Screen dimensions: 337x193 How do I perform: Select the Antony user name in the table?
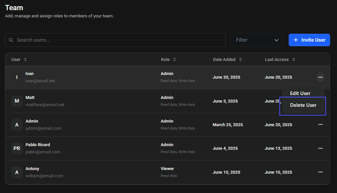pyautogui.click(x=32, y=169)
